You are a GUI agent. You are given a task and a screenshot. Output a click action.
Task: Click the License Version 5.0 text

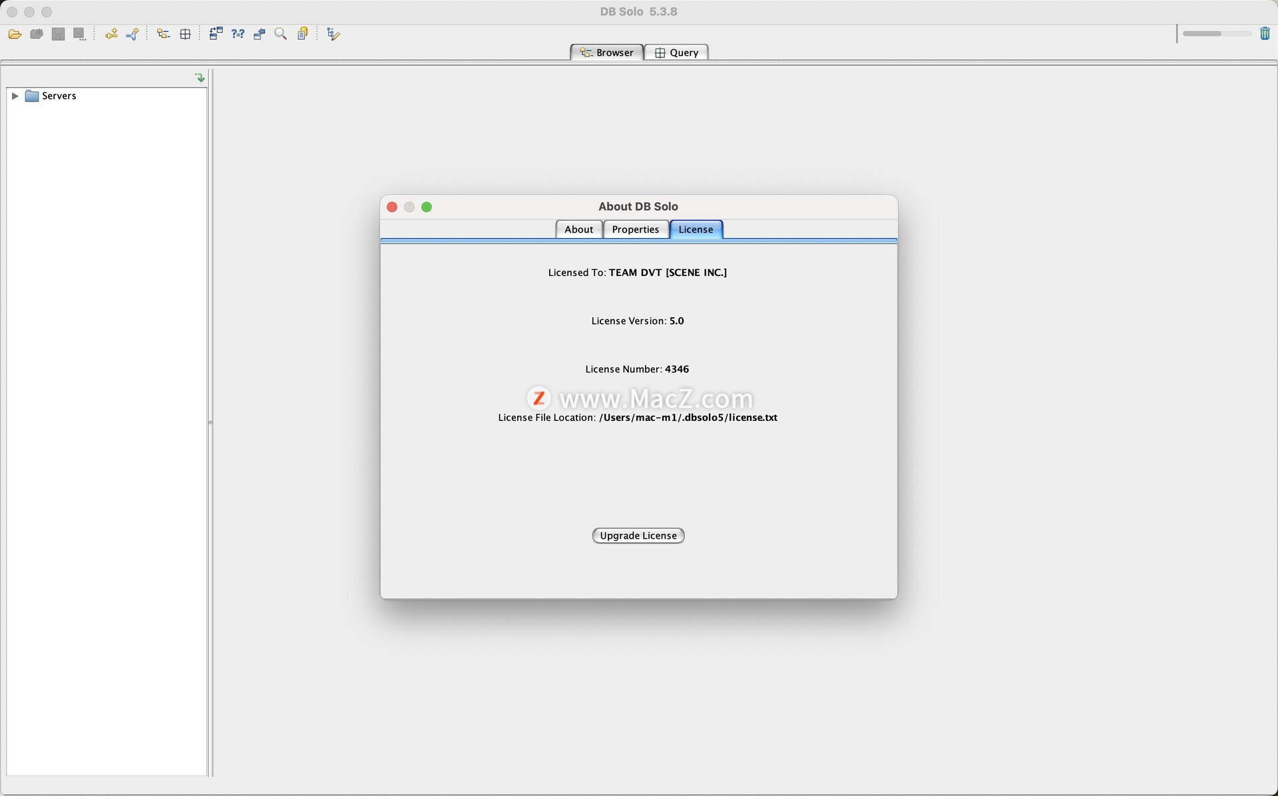[638, 321]
